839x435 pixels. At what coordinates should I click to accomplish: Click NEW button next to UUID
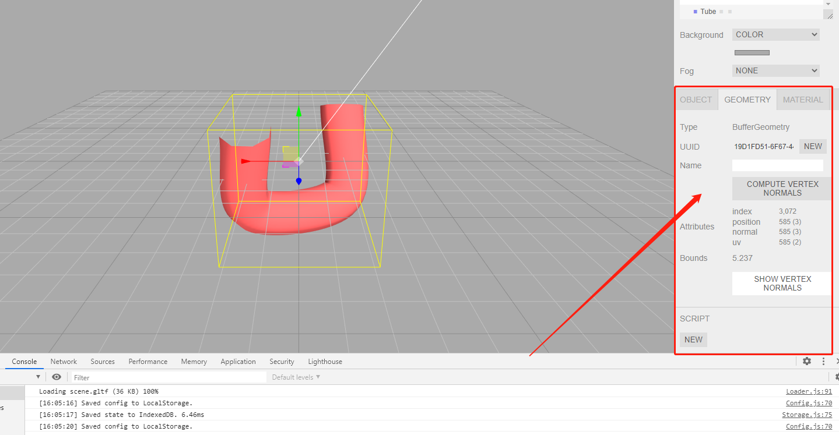click(x=813, y=146)
